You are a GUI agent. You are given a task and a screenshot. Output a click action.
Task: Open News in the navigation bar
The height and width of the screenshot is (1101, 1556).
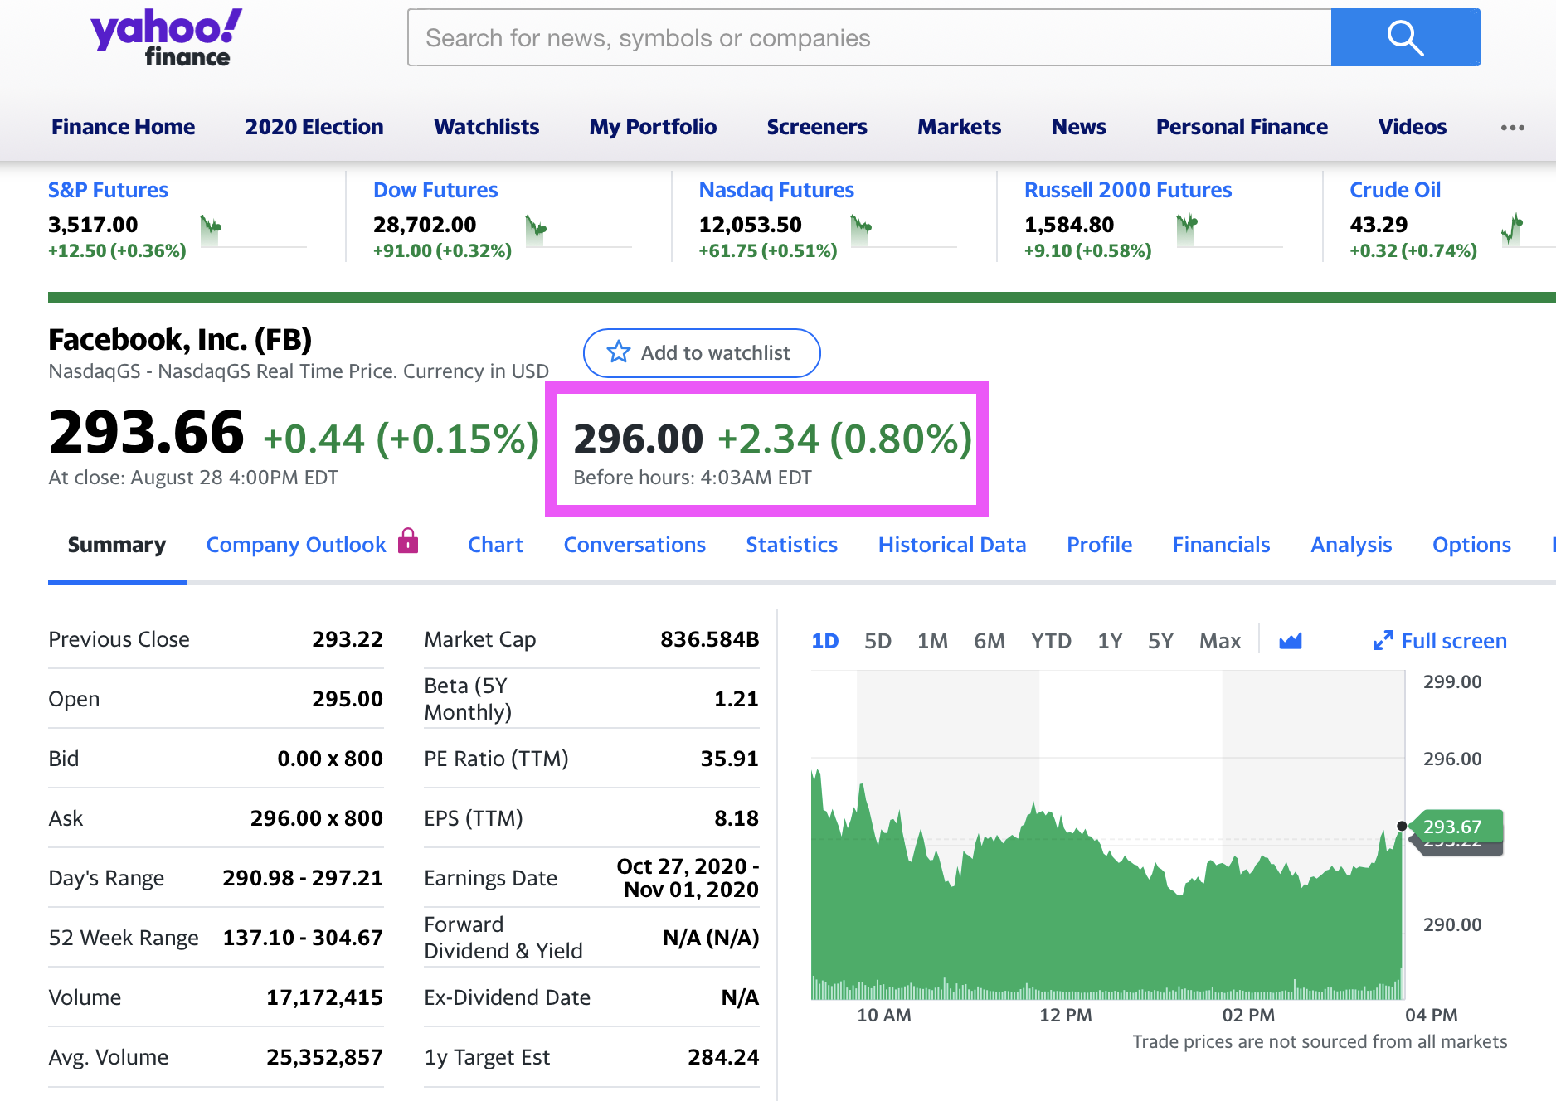click(1079, 127)
